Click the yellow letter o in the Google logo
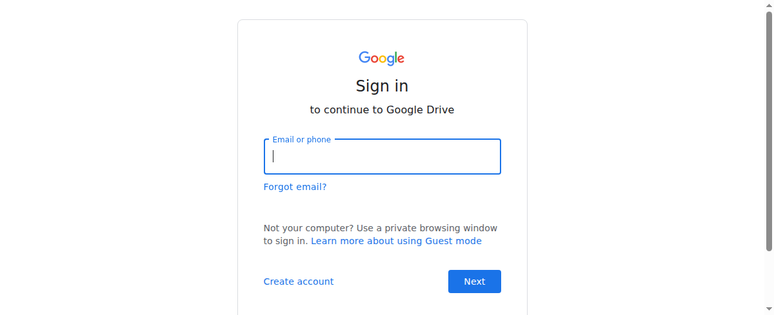 pos(382,59)
